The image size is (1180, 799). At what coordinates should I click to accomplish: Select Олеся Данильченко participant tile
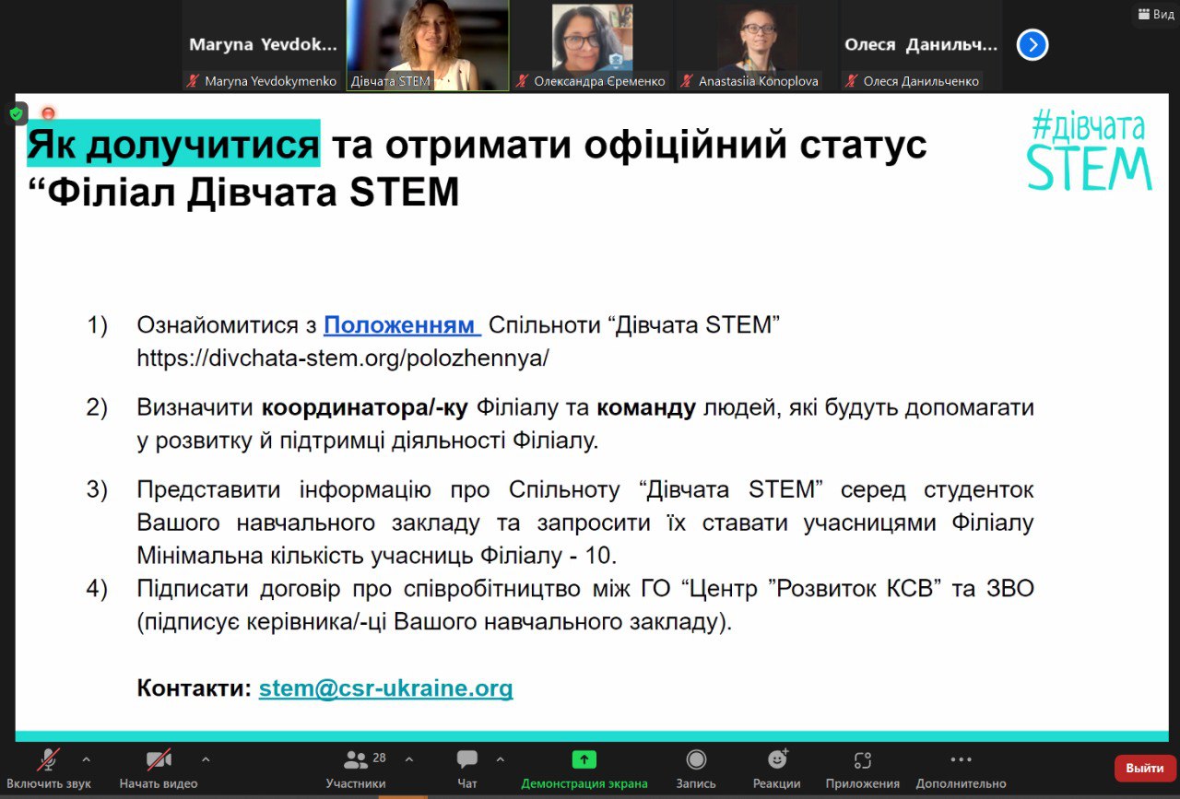pos(920,45)
